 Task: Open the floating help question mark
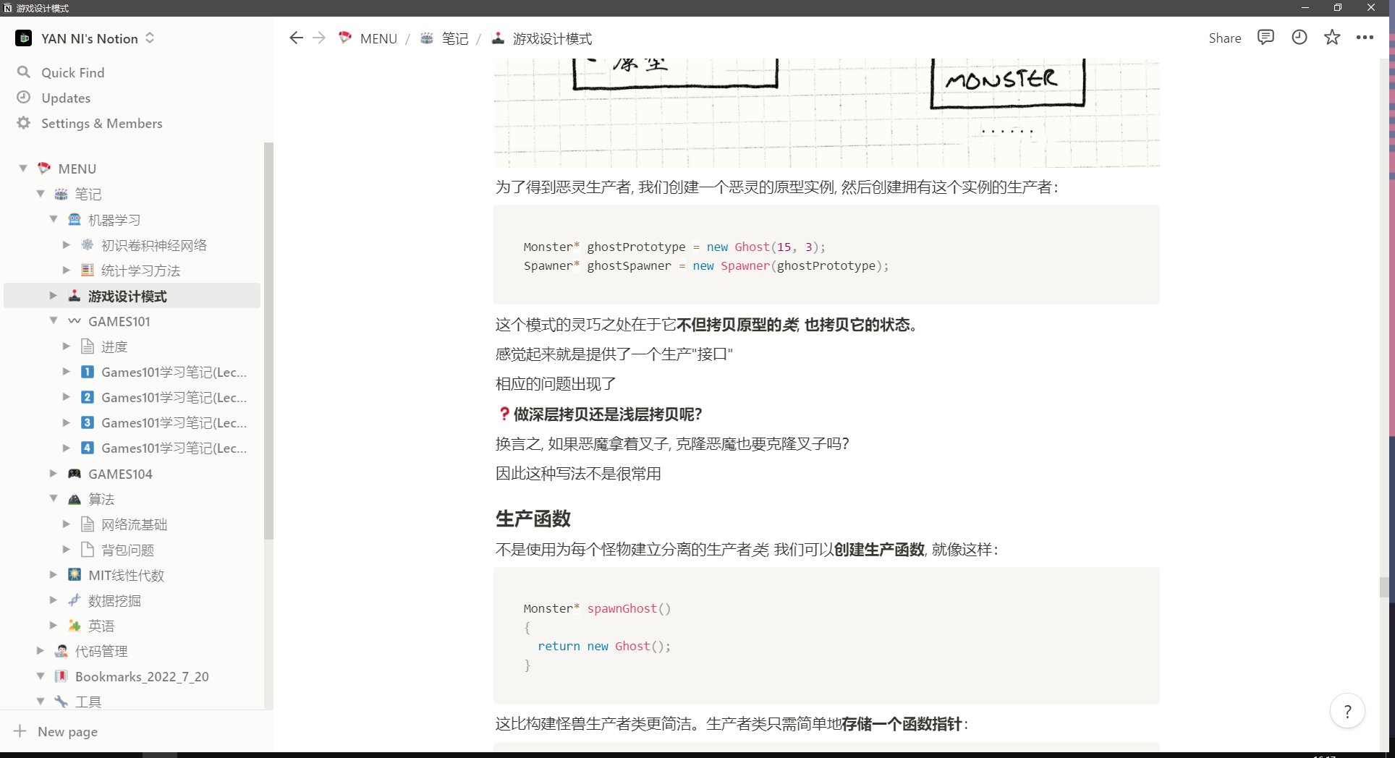click(x=1347, y=711)
